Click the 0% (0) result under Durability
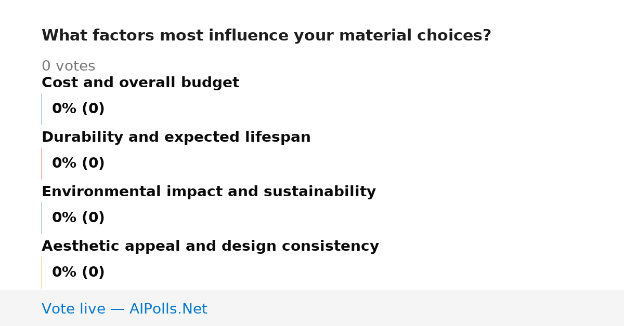624x326 pixels. click(78, 164)
